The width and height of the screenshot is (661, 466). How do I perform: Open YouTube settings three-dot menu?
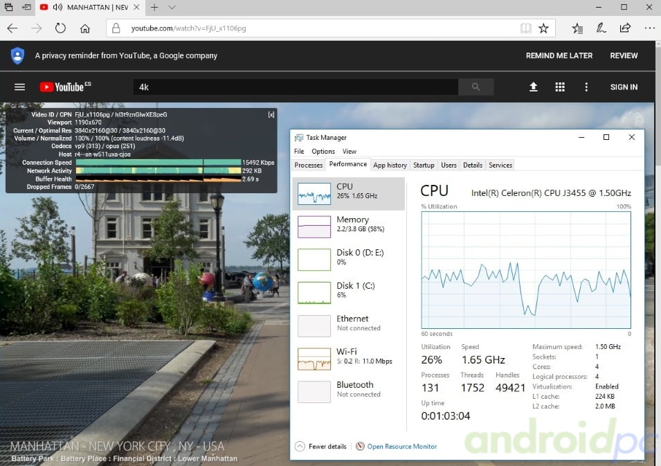[586, 87]
